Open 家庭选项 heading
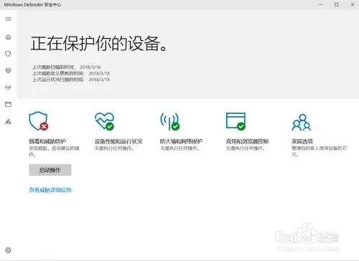This screenshot has width=359, height=261. 302,141
